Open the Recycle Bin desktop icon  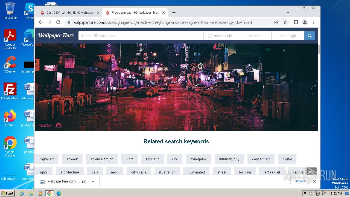pos(10,11)
